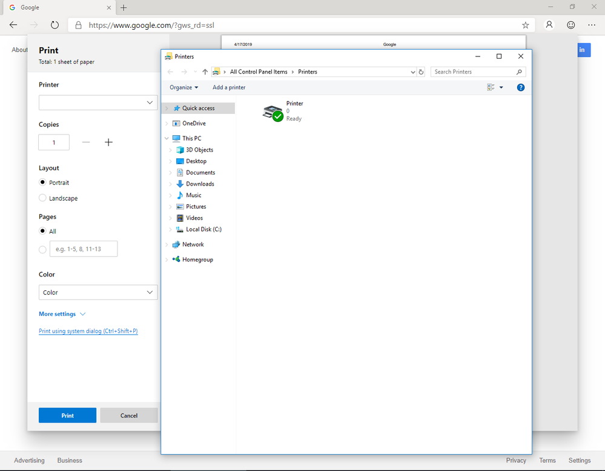Select OneDrive in navigation pane
The width and height of the screenshot is (605, 471).
tap(194, 124)
